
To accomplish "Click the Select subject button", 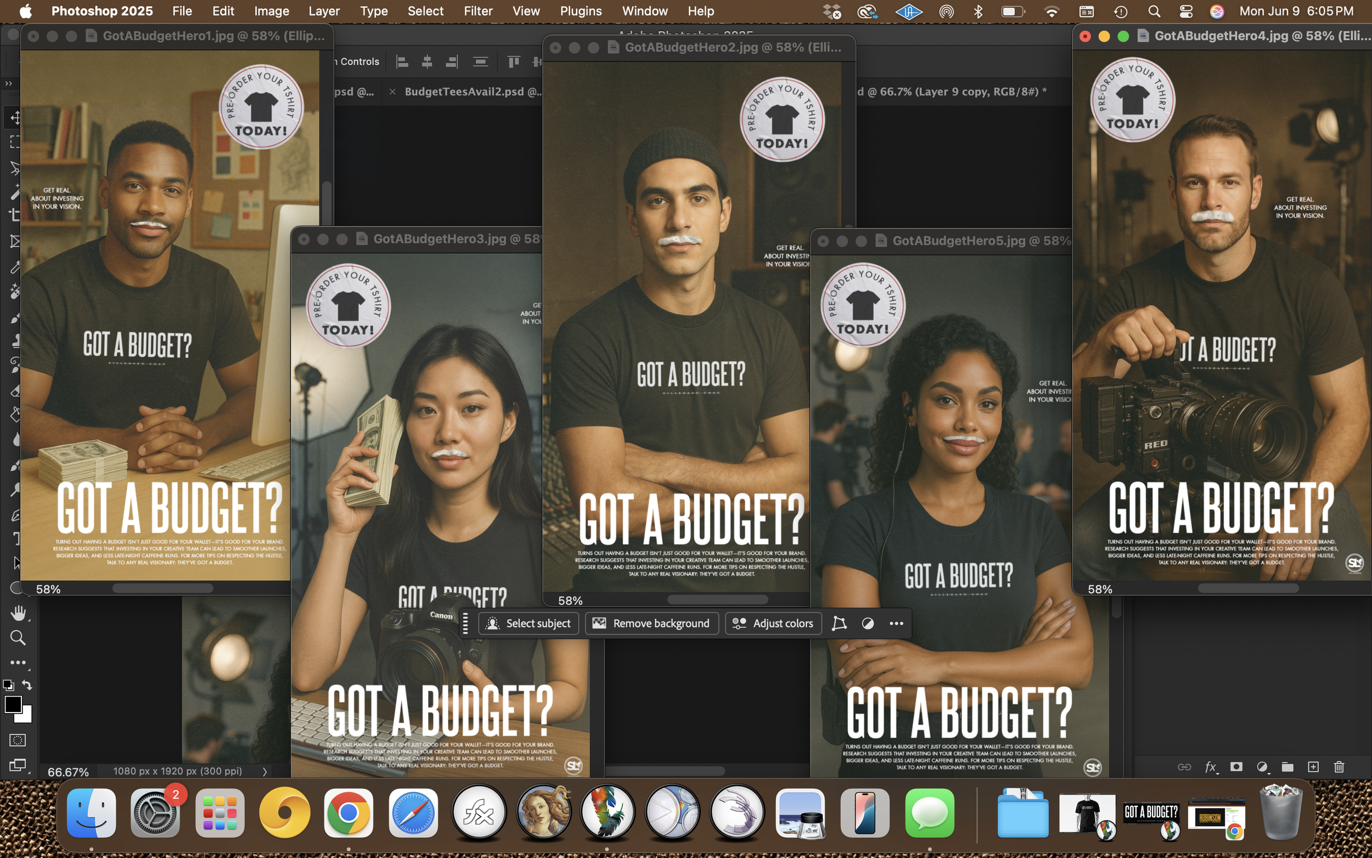I will [528, 623].
